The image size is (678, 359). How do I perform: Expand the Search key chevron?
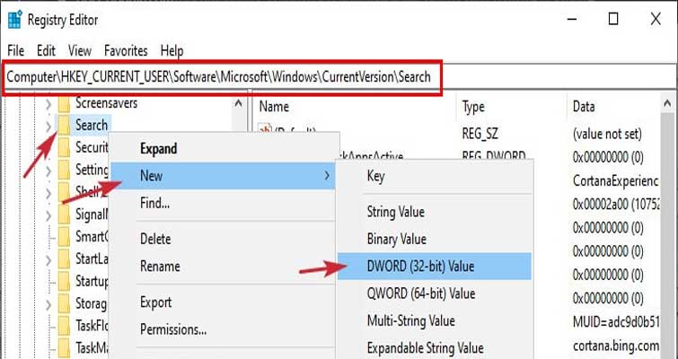tap(48, 127)
